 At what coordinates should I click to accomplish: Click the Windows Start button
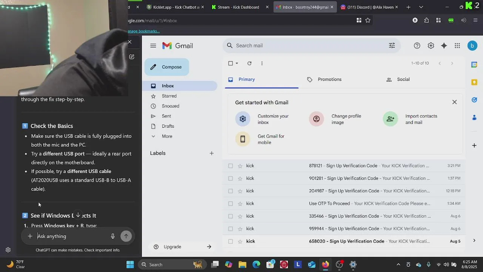tap(130, 264)
